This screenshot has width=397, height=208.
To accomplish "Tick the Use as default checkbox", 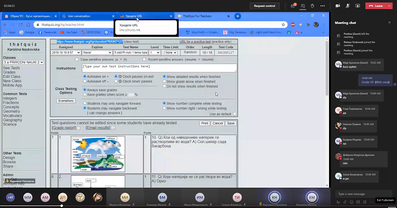I will 235,114.
